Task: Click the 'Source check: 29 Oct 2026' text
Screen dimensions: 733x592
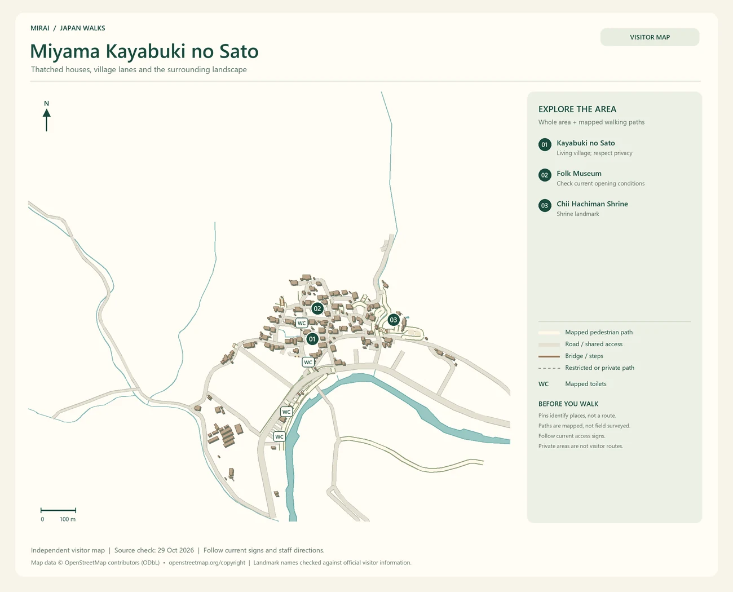Action: click(x=154, y=550)
